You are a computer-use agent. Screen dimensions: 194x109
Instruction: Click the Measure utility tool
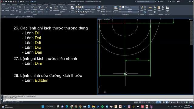(x=150, y=8)
